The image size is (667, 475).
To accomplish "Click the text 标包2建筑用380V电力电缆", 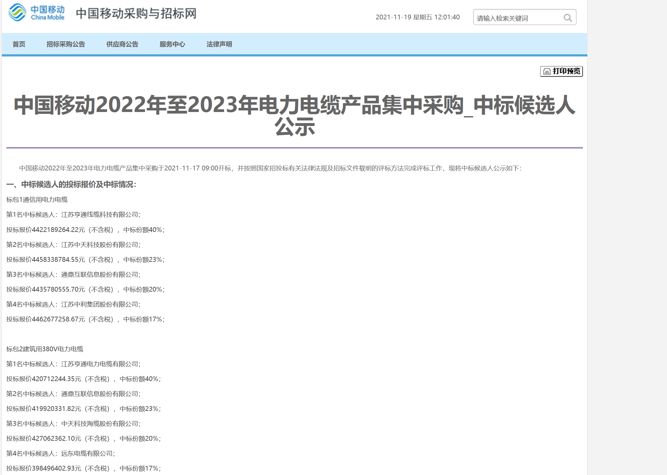I will [x=45, y=349].
